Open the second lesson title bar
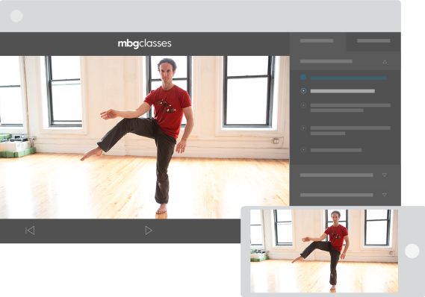Viewport: 425px width, 297px height. point(343,91)
